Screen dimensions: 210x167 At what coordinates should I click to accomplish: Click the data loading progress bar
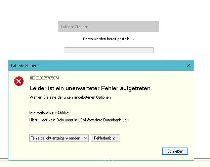tap(109, 50)
